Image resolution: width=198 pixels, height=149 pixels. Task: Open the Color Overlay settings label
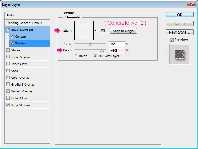click(x=20, y=78)
